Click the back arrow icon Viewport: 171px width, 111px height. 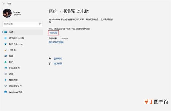[3, 3]
